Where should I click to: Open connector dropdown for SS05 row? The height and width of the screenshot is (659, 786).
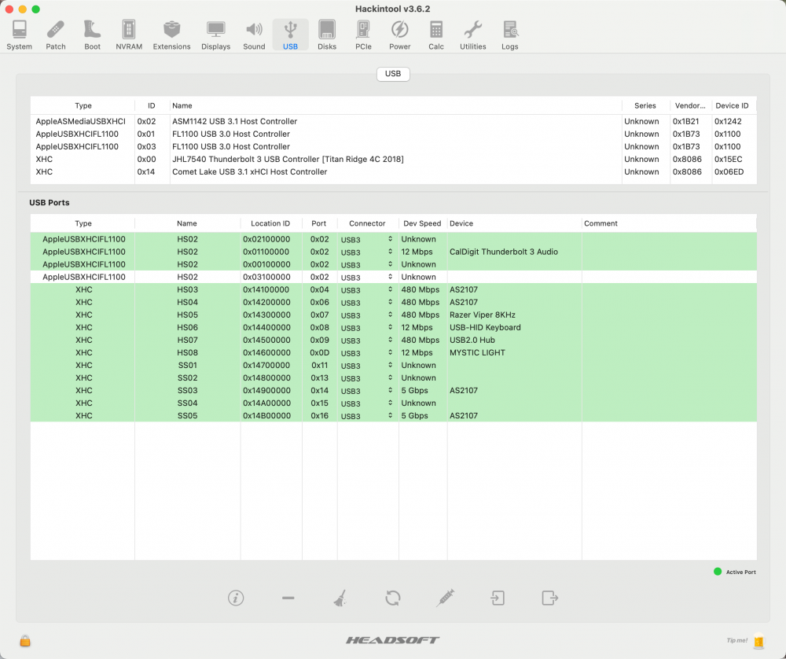(x=367, y=416)
